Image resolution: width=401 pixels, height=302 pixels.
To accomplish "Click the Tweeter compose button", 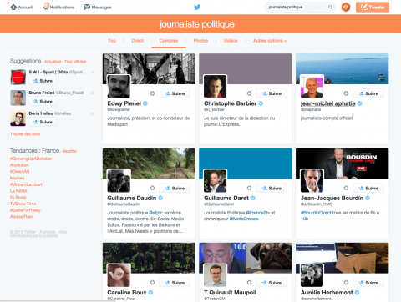I will (x=373, y=7).
